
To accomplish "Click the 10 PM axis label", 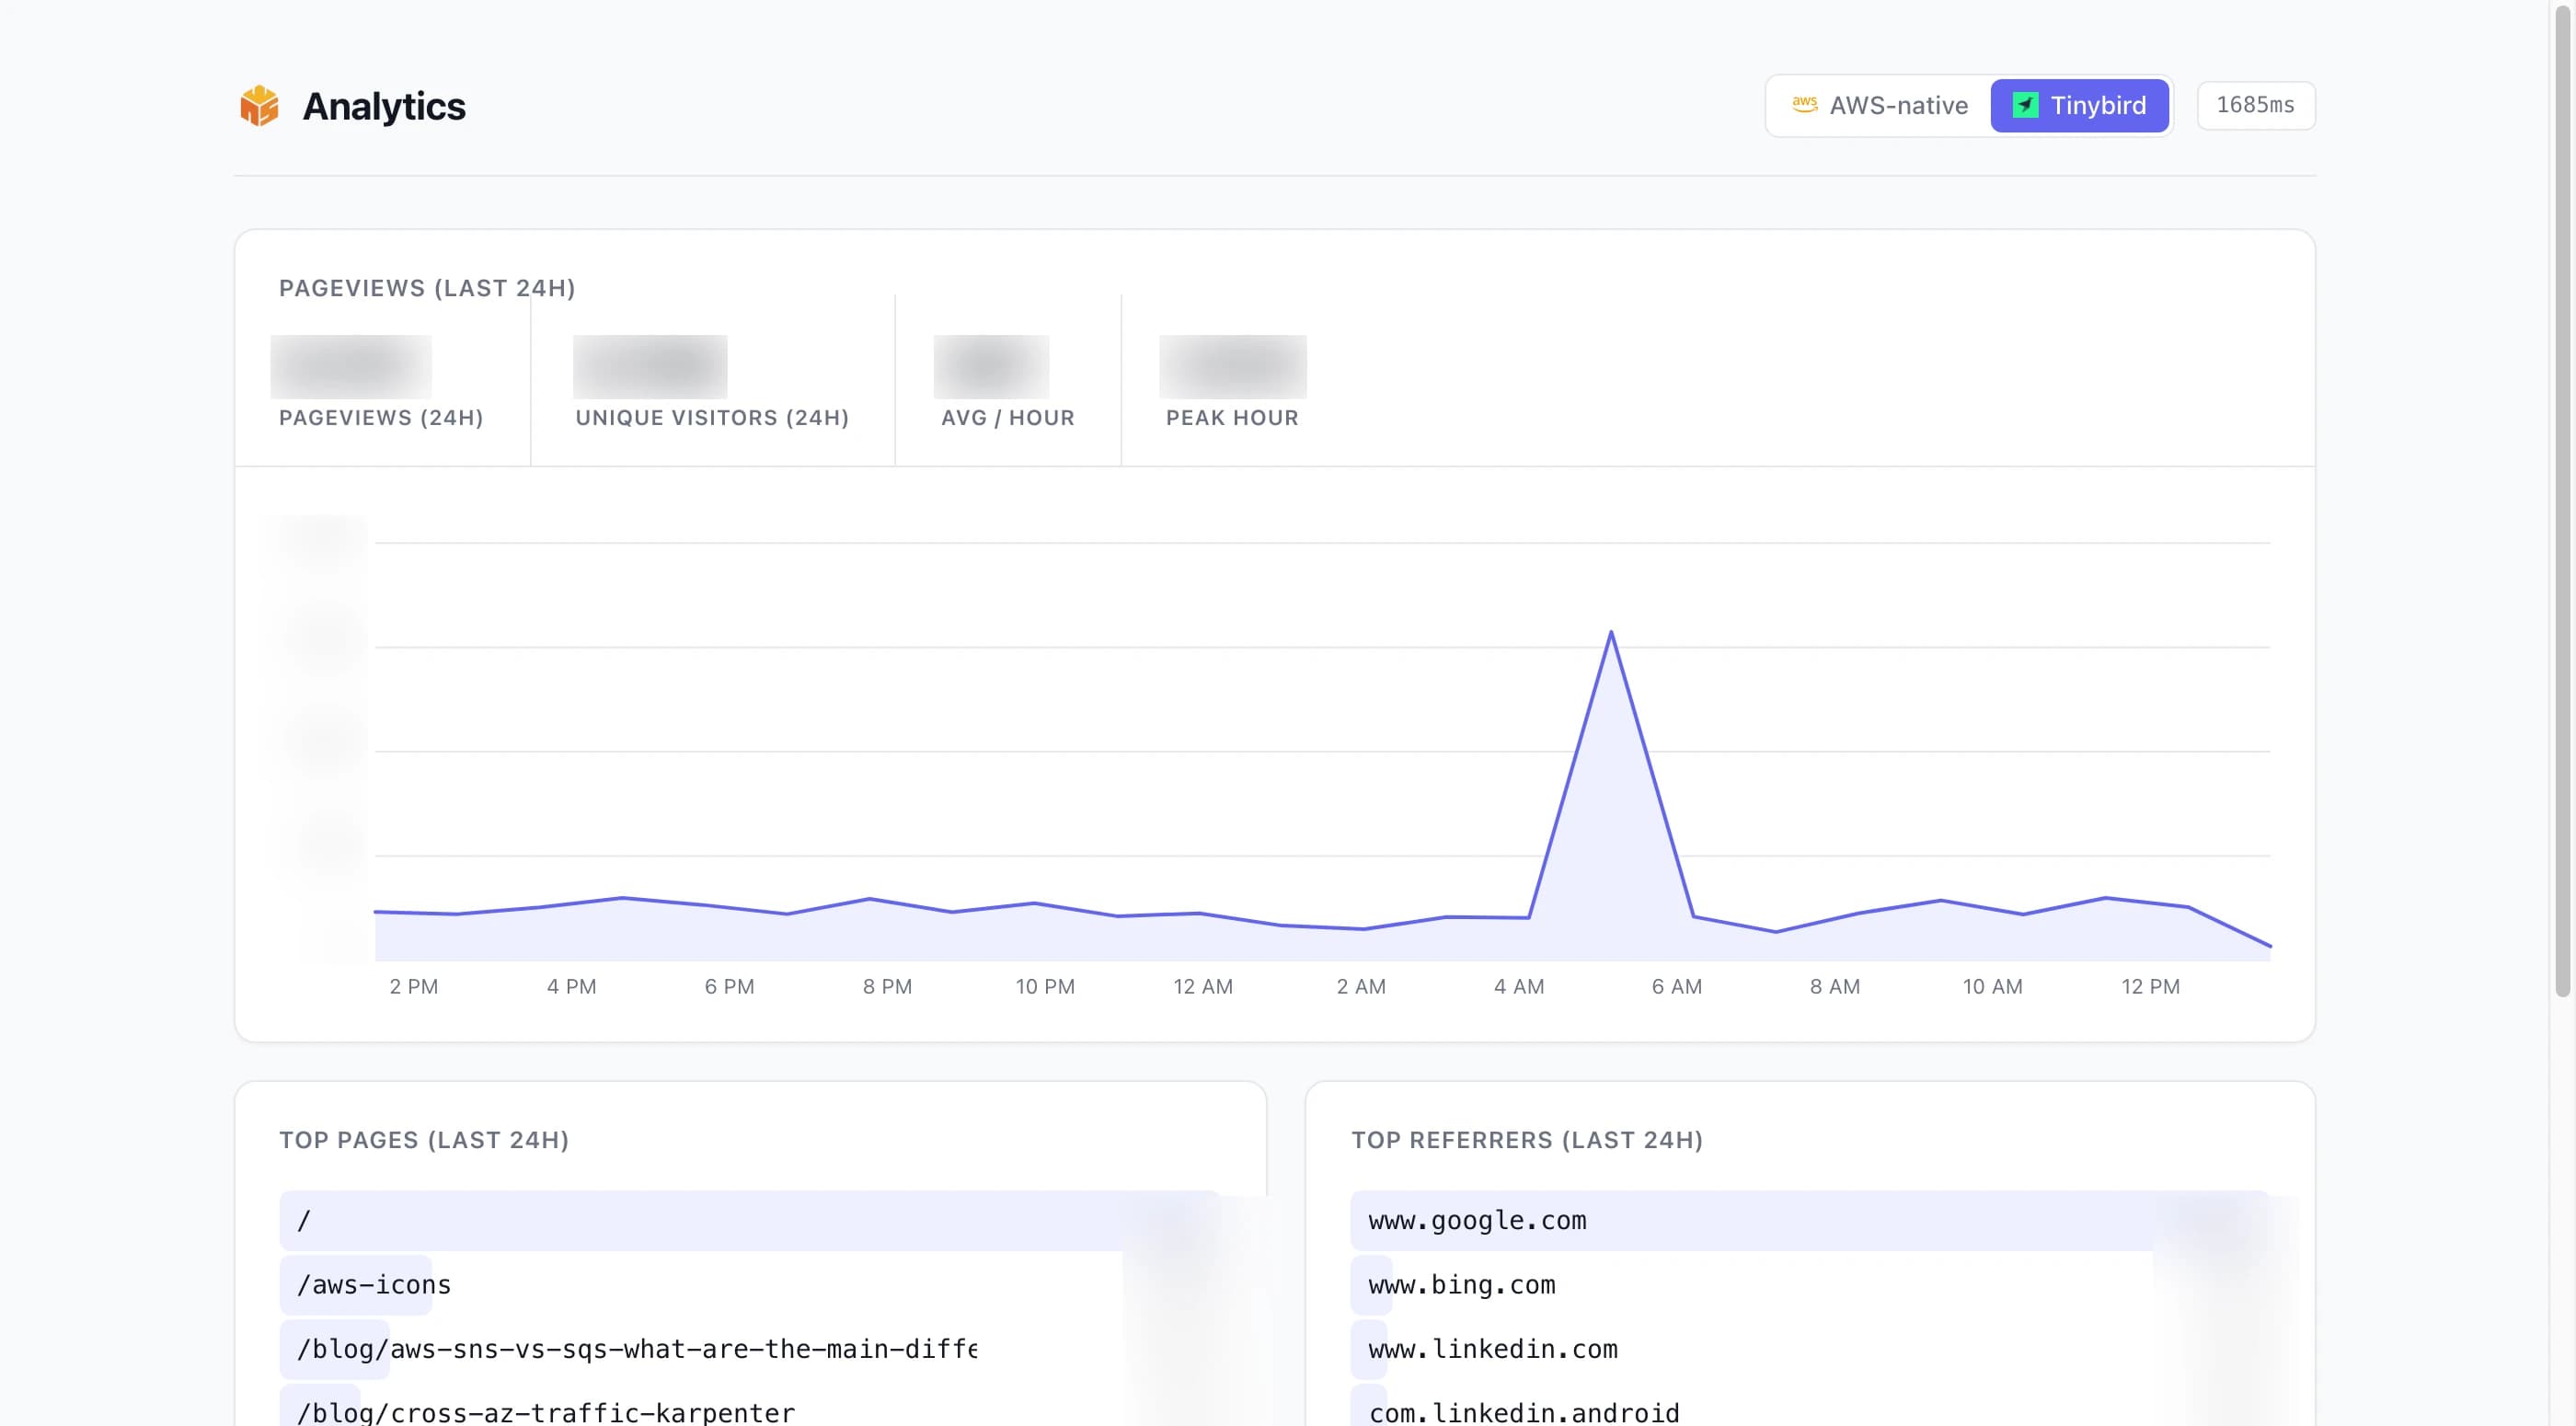I will (1045, 986).
